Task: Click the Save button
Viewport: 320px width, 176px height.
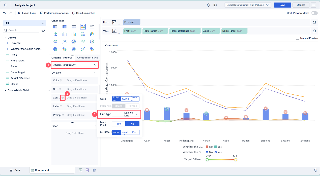Action: (x=282, y=5)
